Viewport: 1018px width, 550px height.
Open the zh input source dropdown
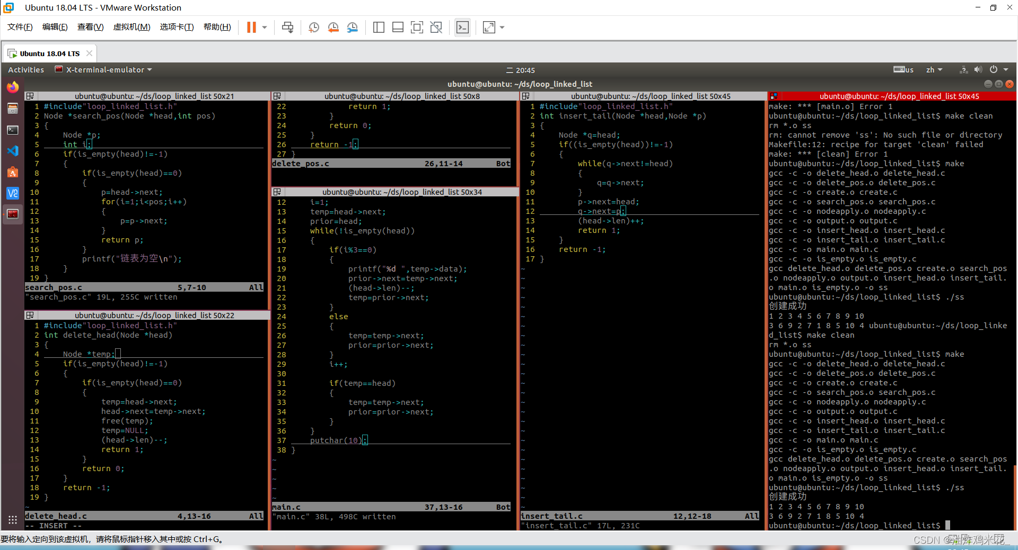934,70
